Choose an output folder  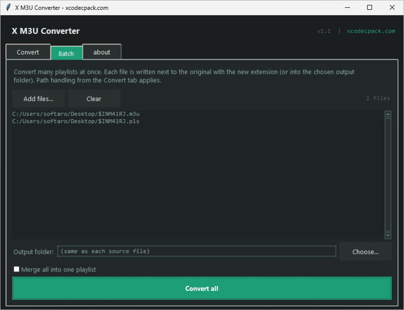365,251
